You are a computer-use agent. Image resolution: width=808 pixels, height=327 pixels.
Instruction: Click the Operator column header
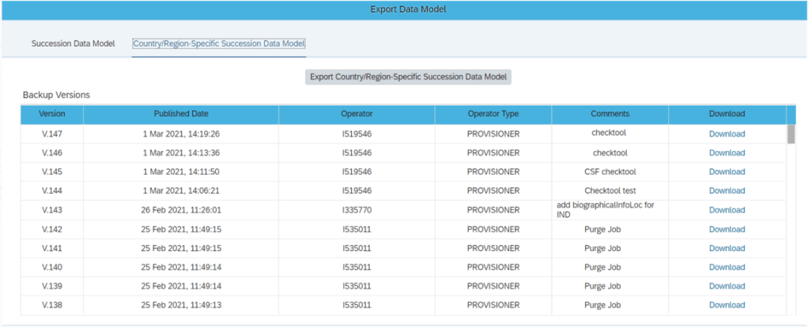[x=357, y=114]
